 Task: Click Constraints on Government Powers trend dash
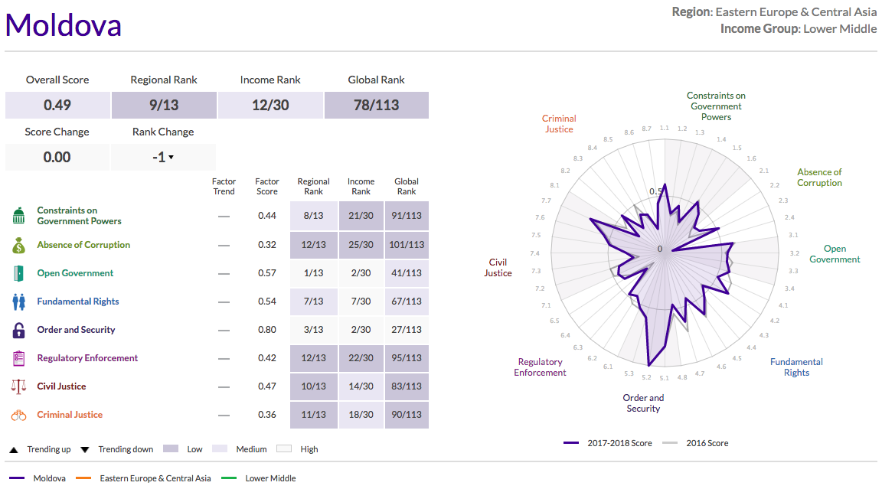tap(224, 217)
